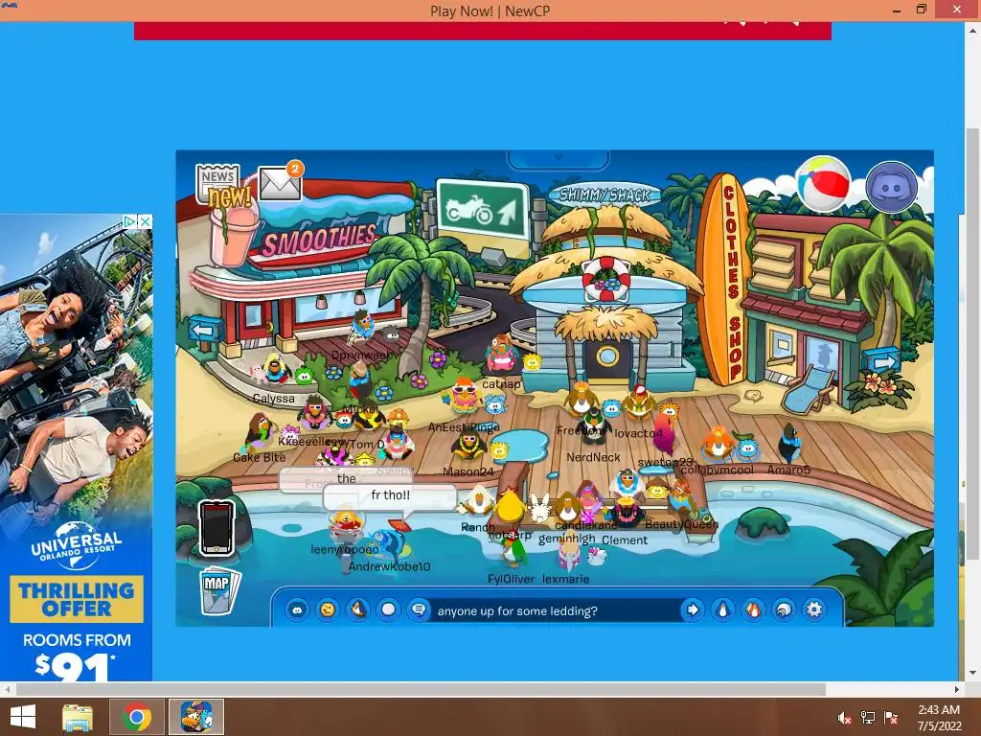
Task: Click penguin named Mason24
Action: (468, 447)
